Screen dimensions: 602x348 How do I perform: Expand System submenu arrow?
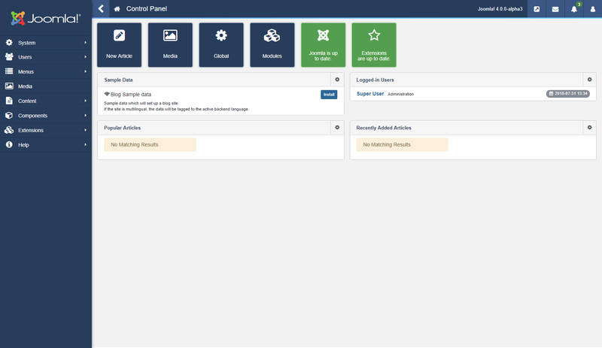[x=85, y=43]
